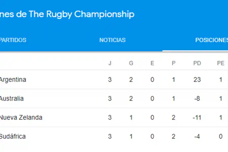Open the Australia team page
The height and width of the screenshot is (152, 228).
11,98
